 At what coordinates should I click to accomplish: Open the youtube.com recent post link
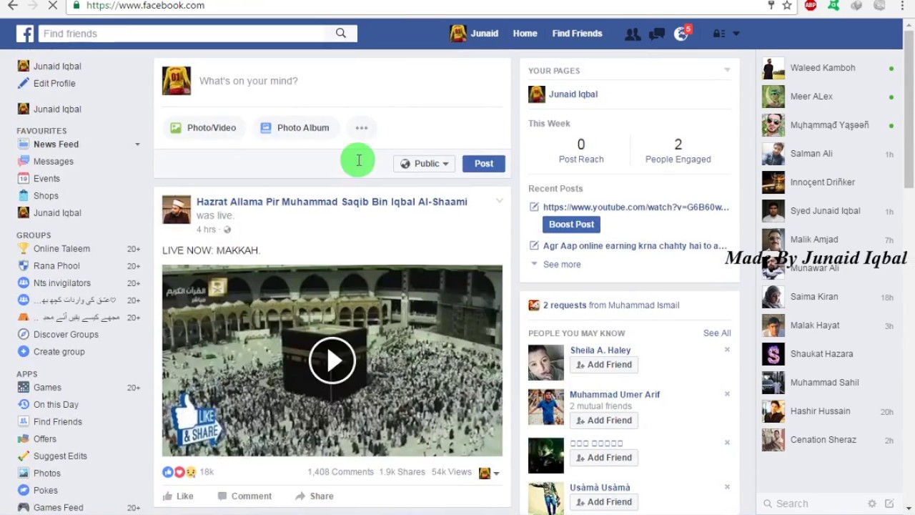[635, 207]
